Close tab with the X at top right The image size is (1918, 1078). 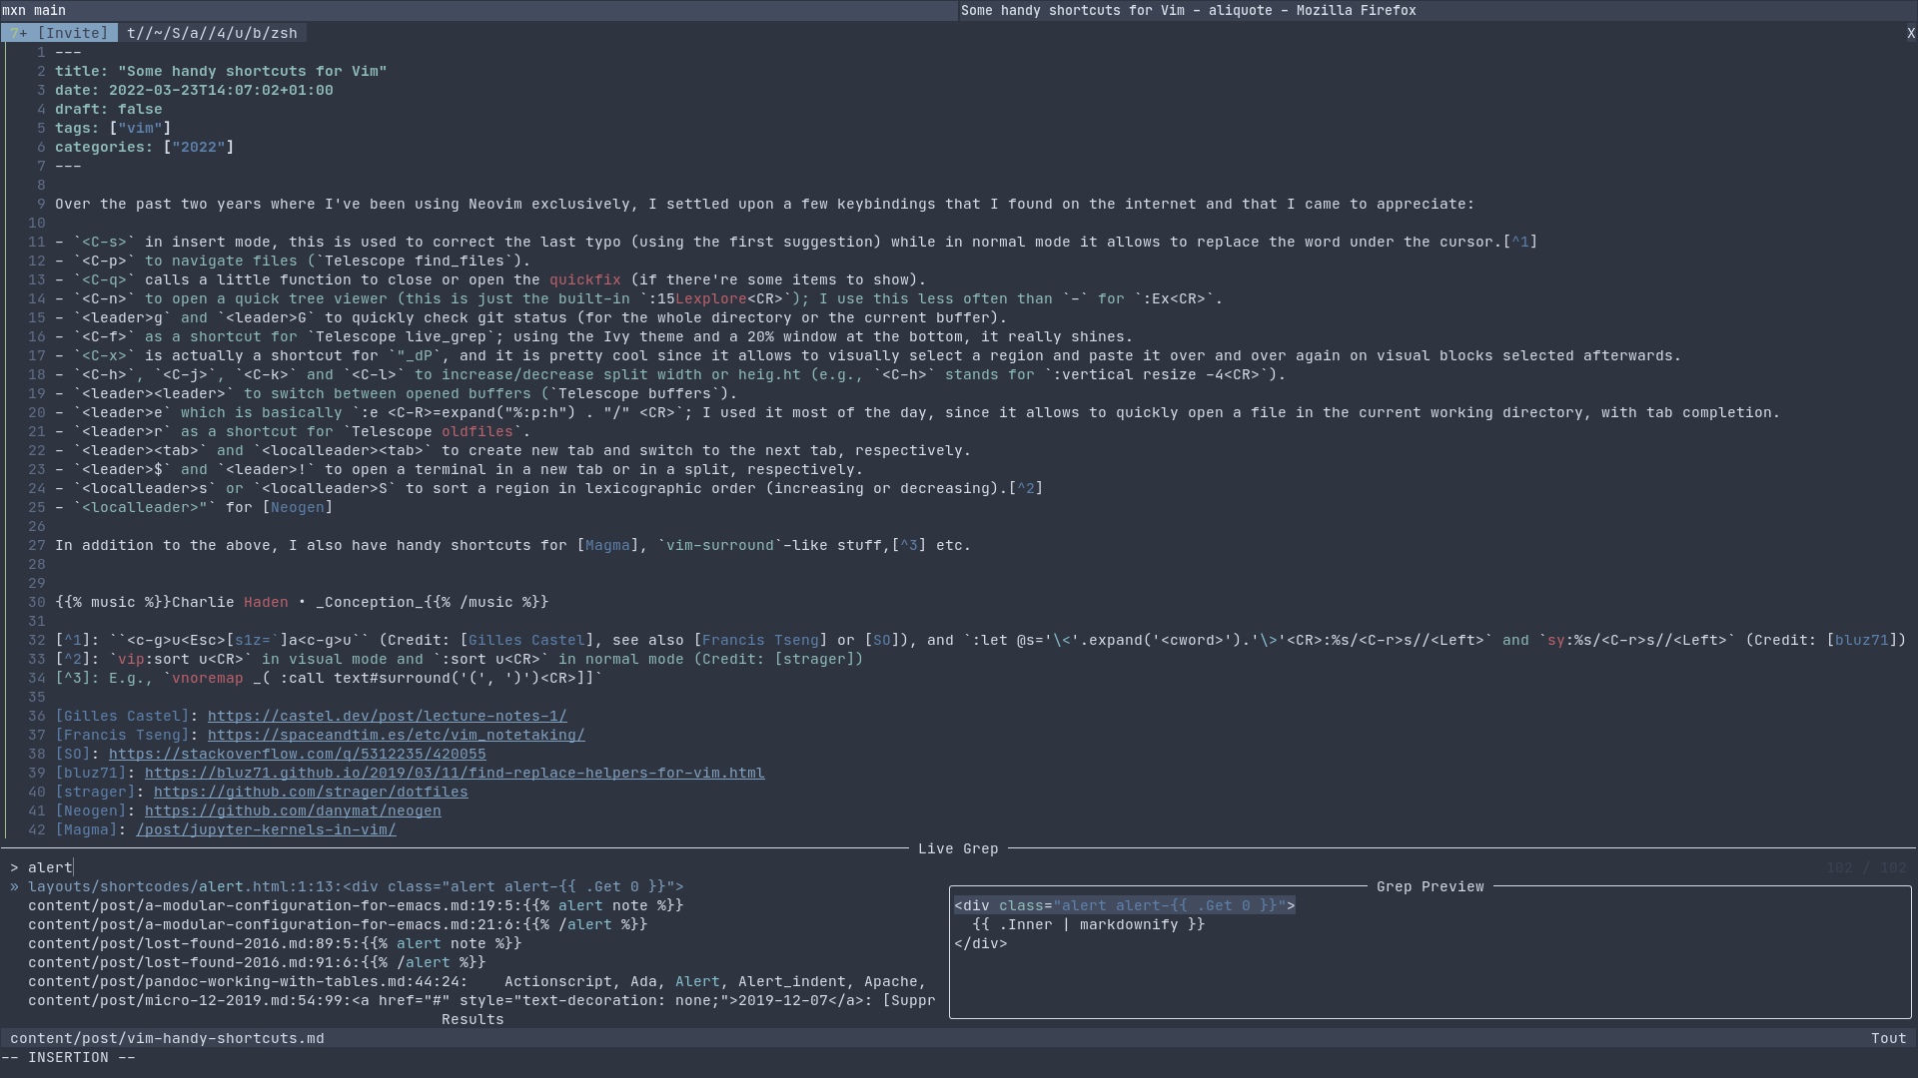point(1910,33)
